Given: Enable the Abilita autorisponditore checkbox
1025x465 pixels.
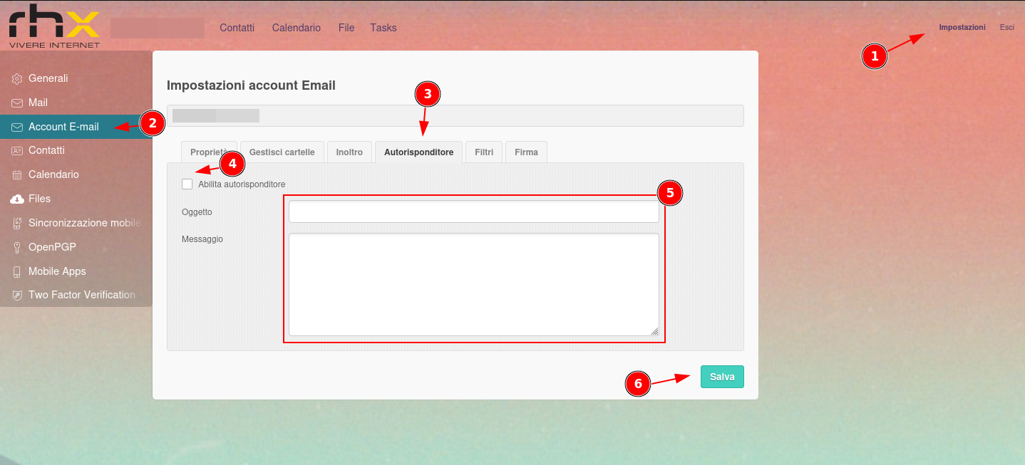Looking at the screenshot, I should coord(187,184).
